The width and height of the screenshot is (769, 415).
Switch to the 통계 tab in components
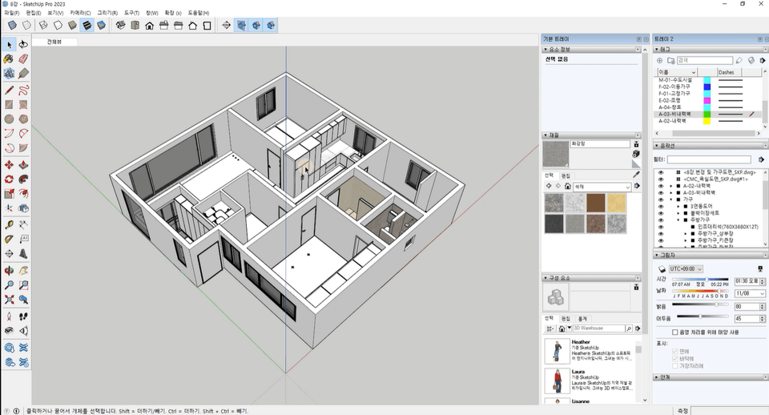582,318
